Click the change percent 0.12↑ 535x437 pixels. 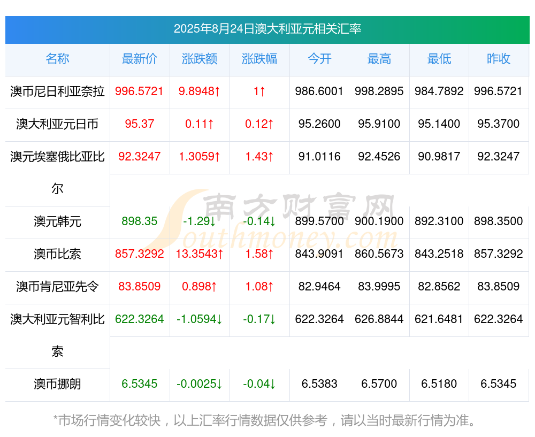point(259,124)
